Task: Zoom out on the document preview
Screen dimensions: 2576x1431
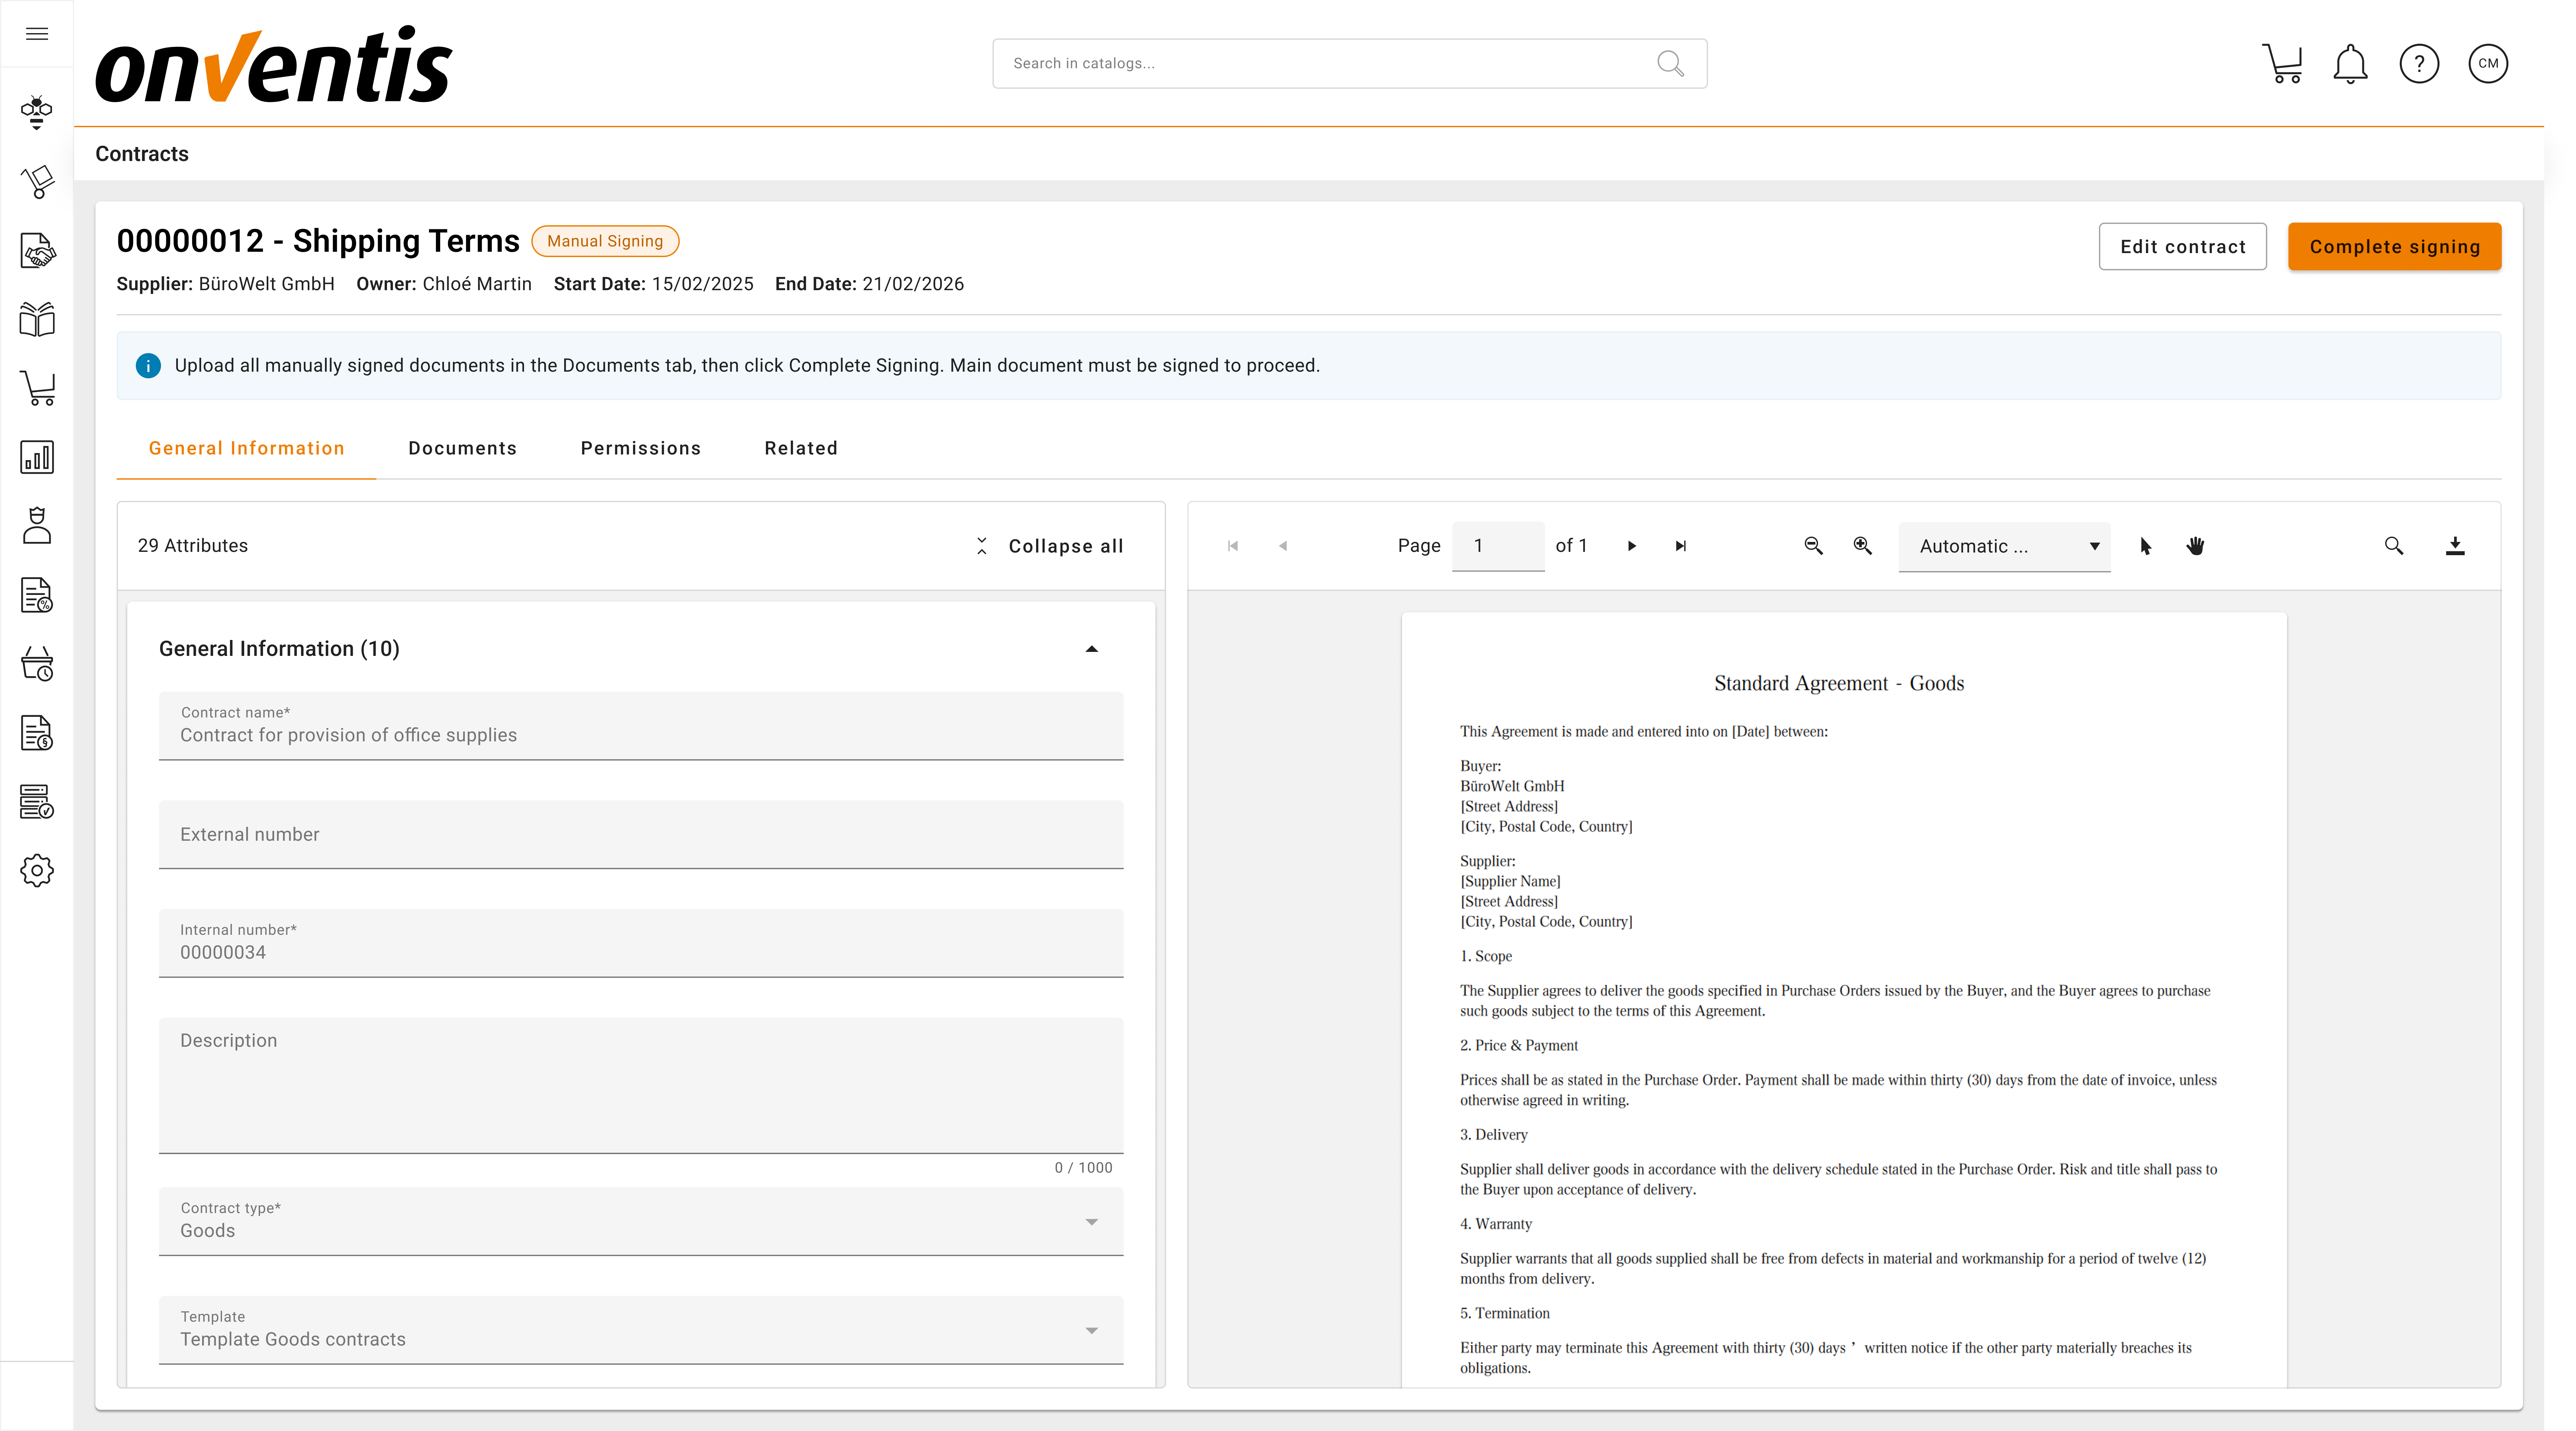Action: tap(1813, 546)
